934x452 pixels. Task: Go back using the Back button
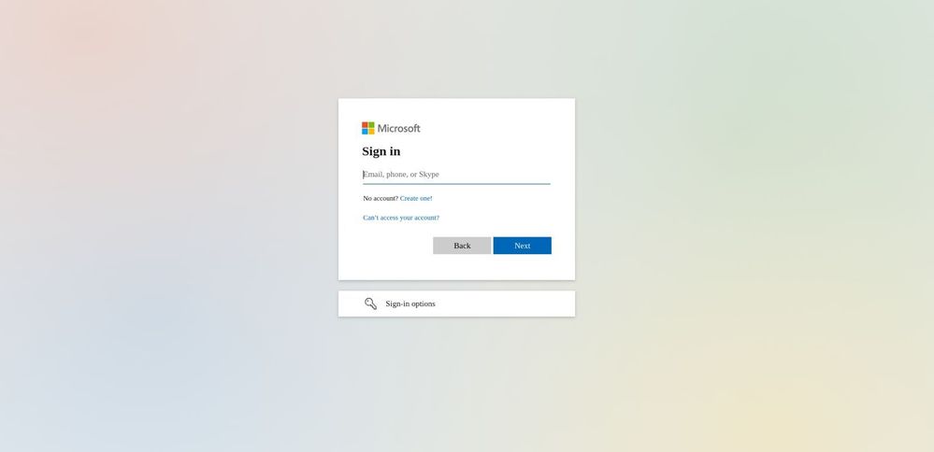click(462, 246)
